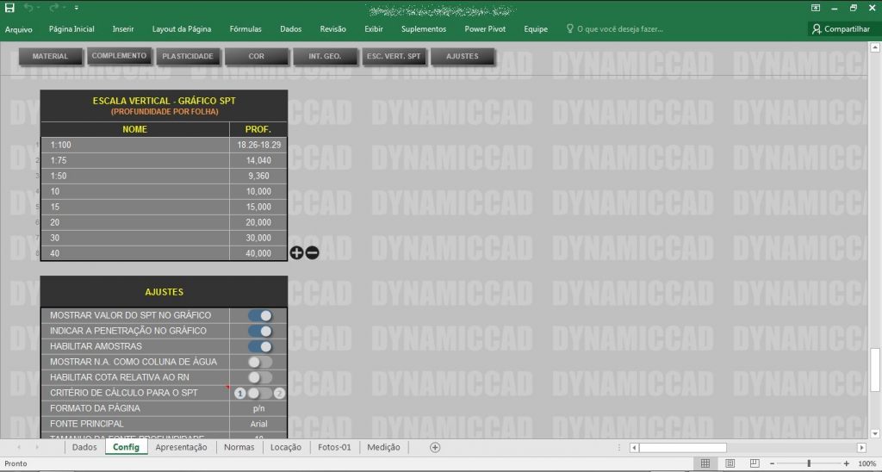Open Layout da Página ribbon tab

tap(182, 28)
